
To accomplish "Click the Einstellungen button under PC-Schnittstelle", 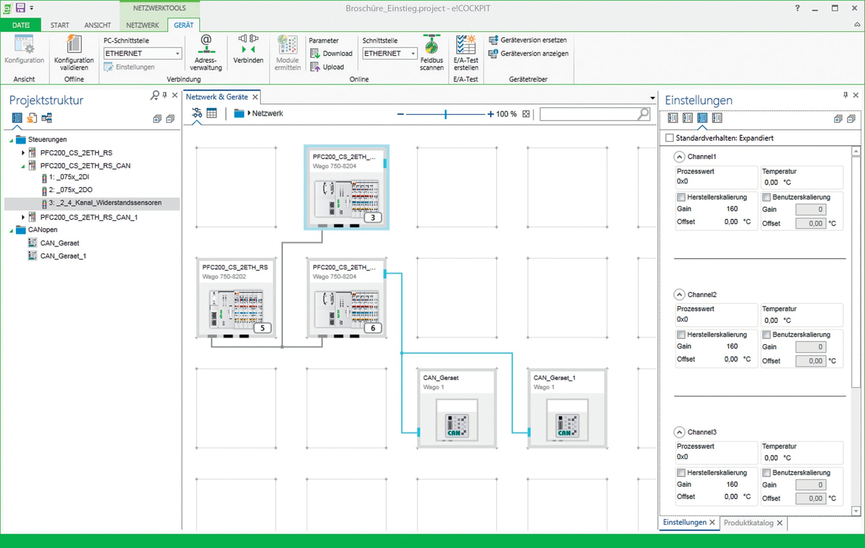I will tap(129, 67).
